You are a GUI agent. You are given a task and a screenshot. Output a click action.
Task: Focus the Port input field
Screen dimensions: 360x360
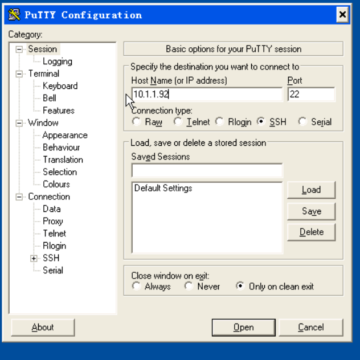tap(312, 95)
